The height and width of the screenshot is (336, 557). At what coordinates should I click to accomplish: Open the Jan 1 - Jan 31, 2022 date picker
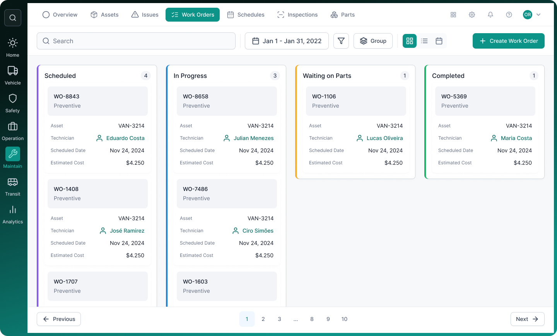tap(287, 41)
